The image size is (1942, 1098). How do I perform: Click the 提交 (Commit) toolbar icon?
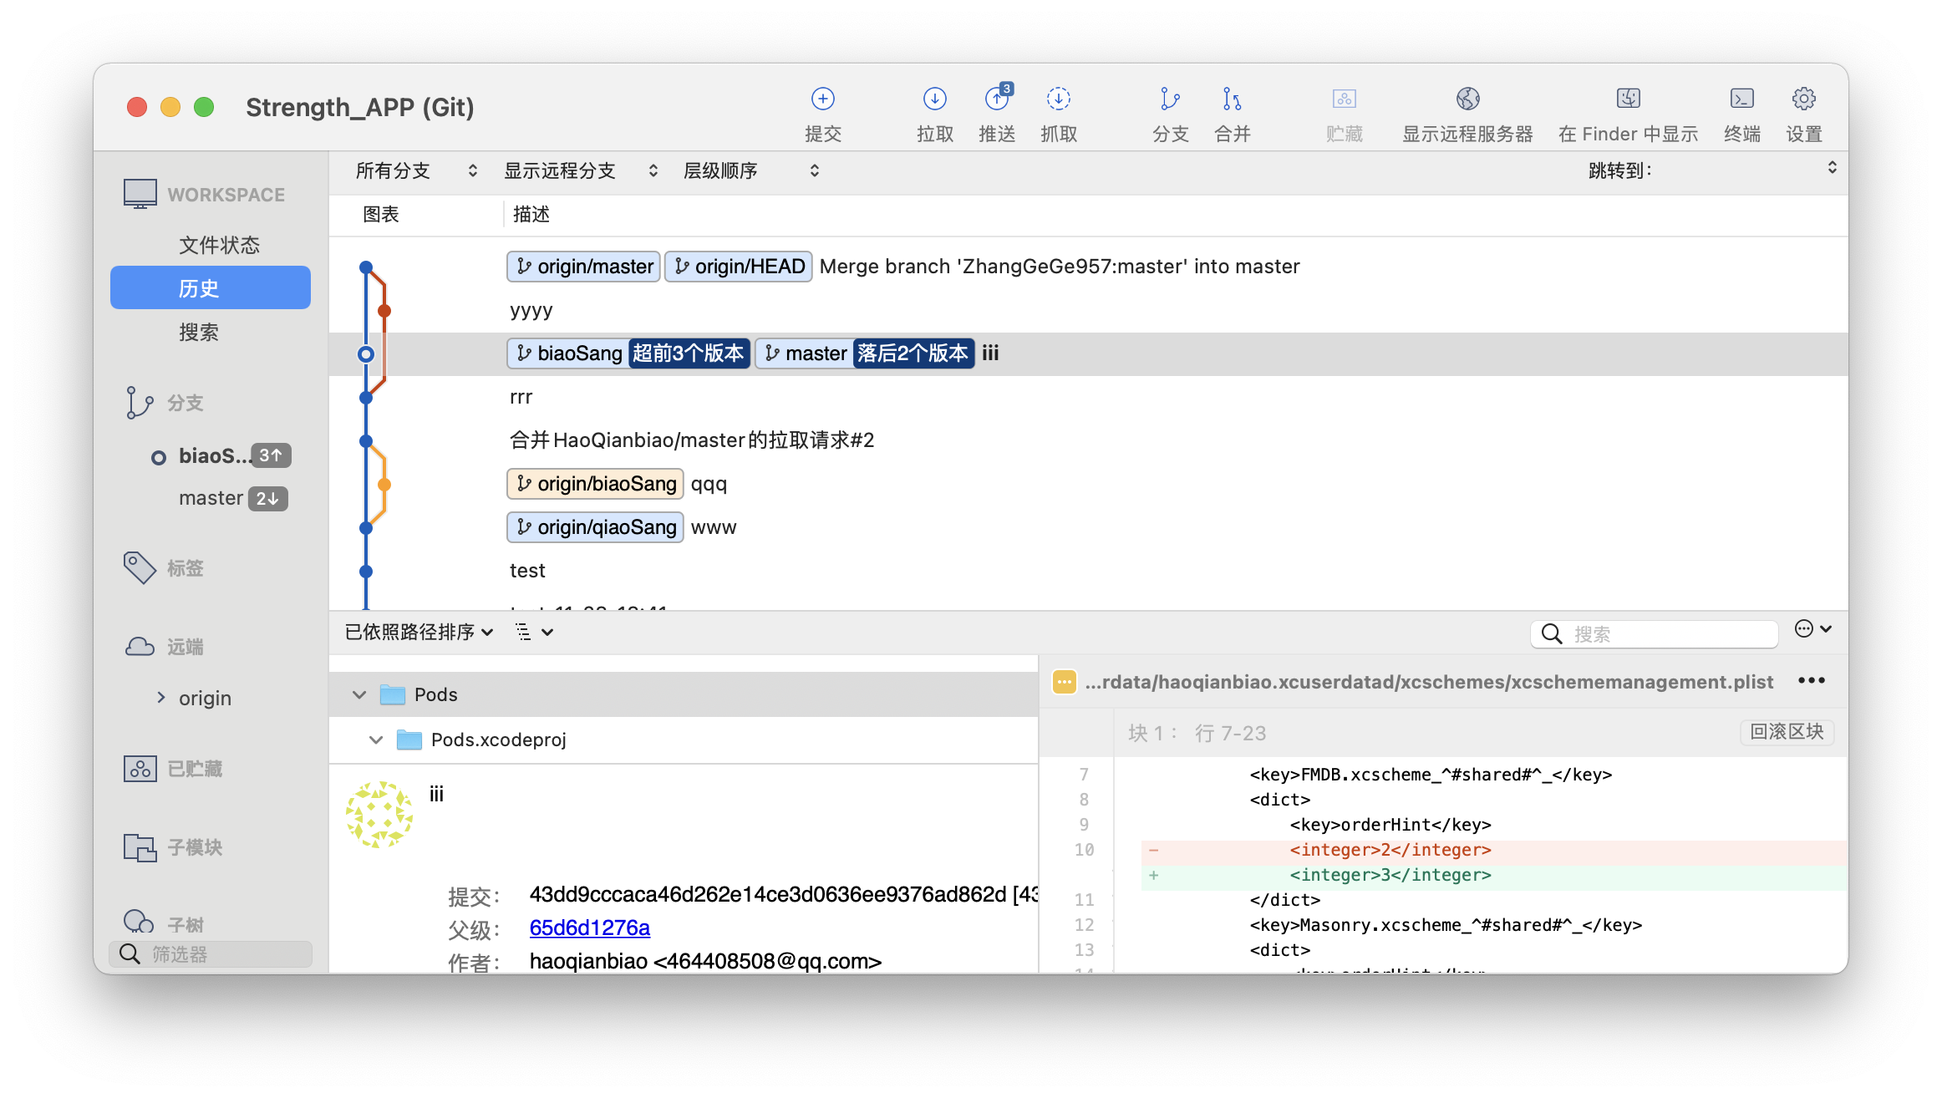click(822, 99)
